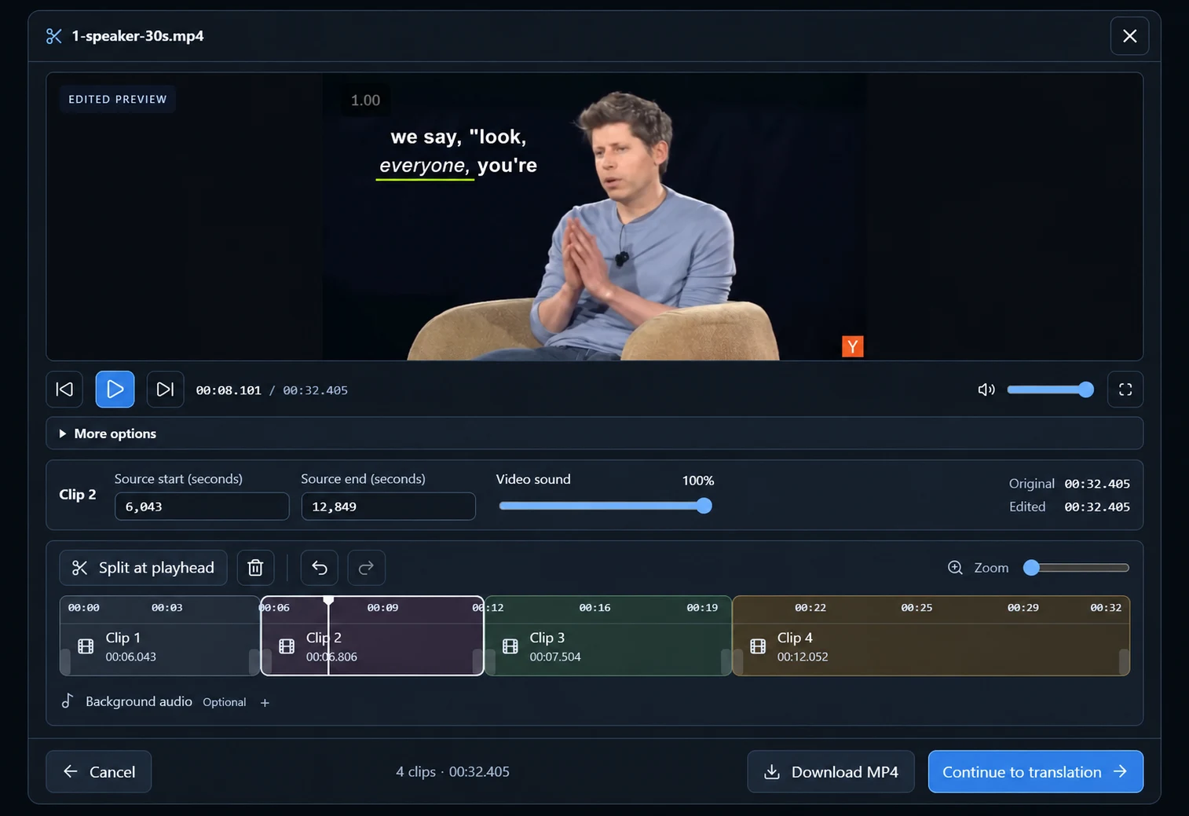
Task: Expand the More options section
Action: [594, 434]
